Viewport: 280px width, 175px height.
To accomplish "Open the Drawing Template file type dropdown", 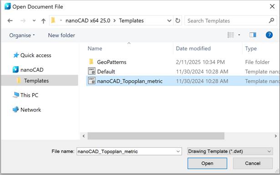I will tap(230, 151).
